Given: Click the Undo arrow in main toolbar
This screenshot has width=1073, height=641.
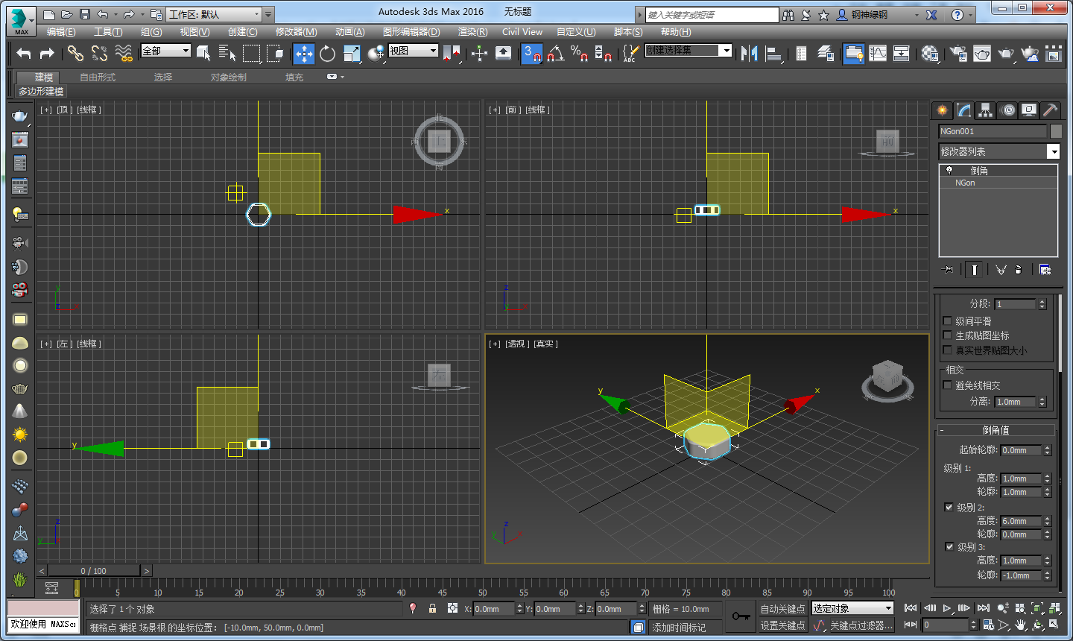Looking at the screenshot, I should pos(24,53).
